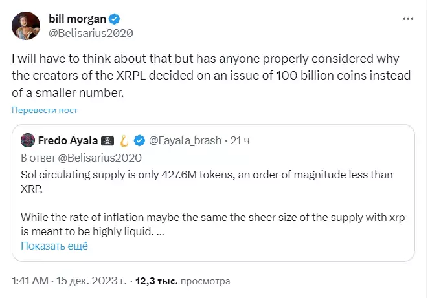Image resolution: width=430 pixels, height=298 pixels.
Task: Click the main tweet text about XRPL
Action: click(211, 76)
